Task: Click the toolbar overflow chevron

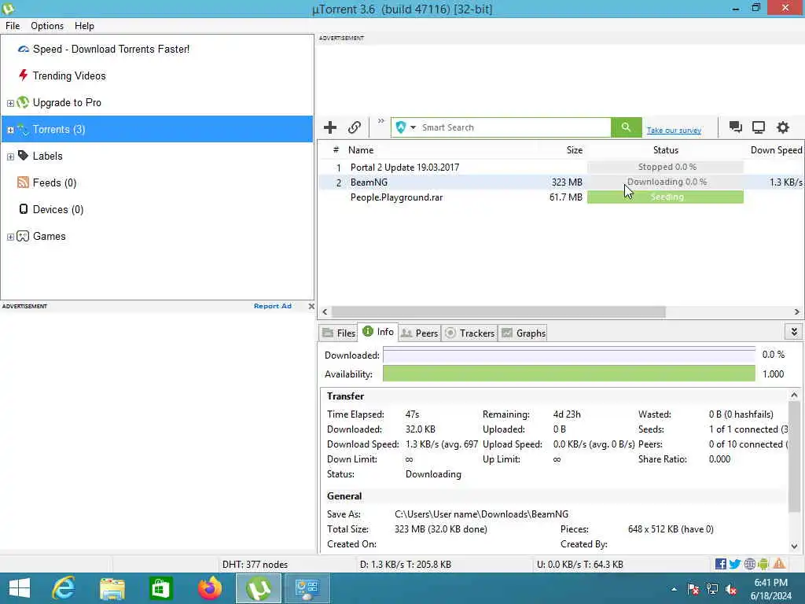Action: click(x=381, y=121)
